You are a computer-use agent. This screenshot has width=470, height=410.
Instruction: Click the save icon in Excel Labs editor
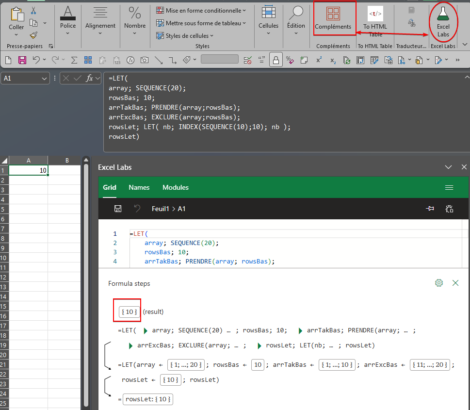coord(118,209)
